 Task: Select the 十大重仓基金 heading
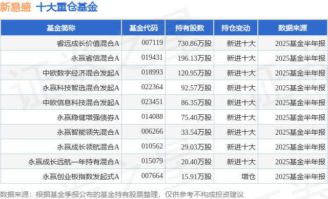pos(67,7)
